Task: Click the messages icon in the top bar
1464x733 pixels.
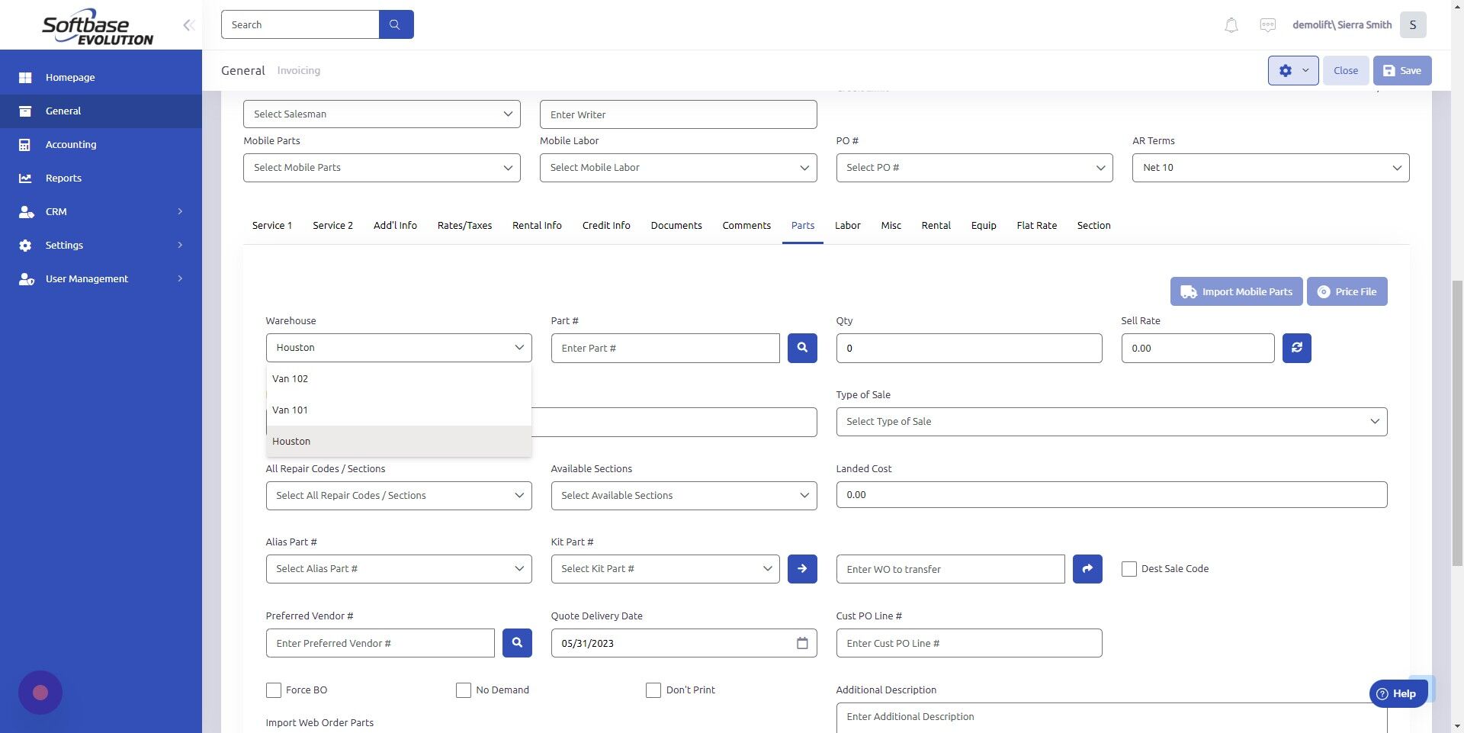Action: [x=1267, y=24]
